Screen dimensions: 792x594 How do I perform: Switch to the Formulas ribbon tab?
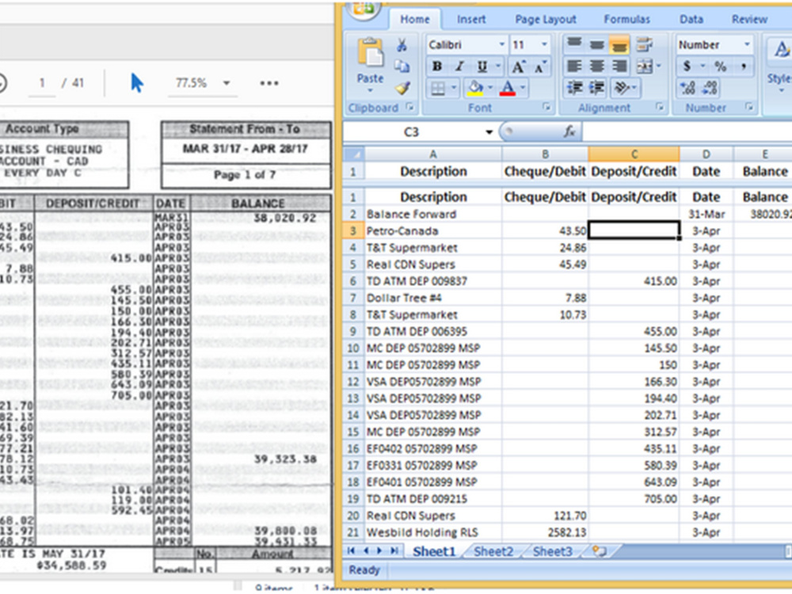626,19
